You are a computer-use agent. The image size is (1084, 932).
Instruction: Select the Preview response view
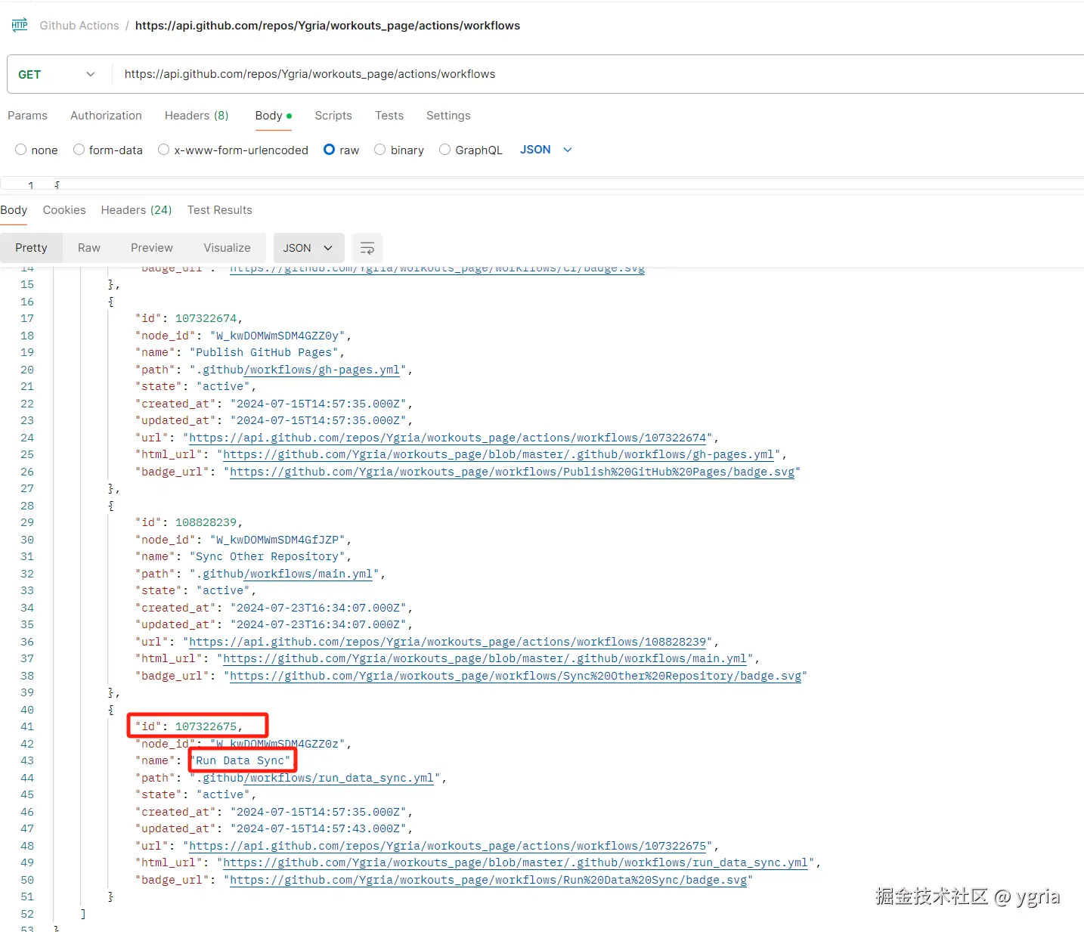click(152, 248)
